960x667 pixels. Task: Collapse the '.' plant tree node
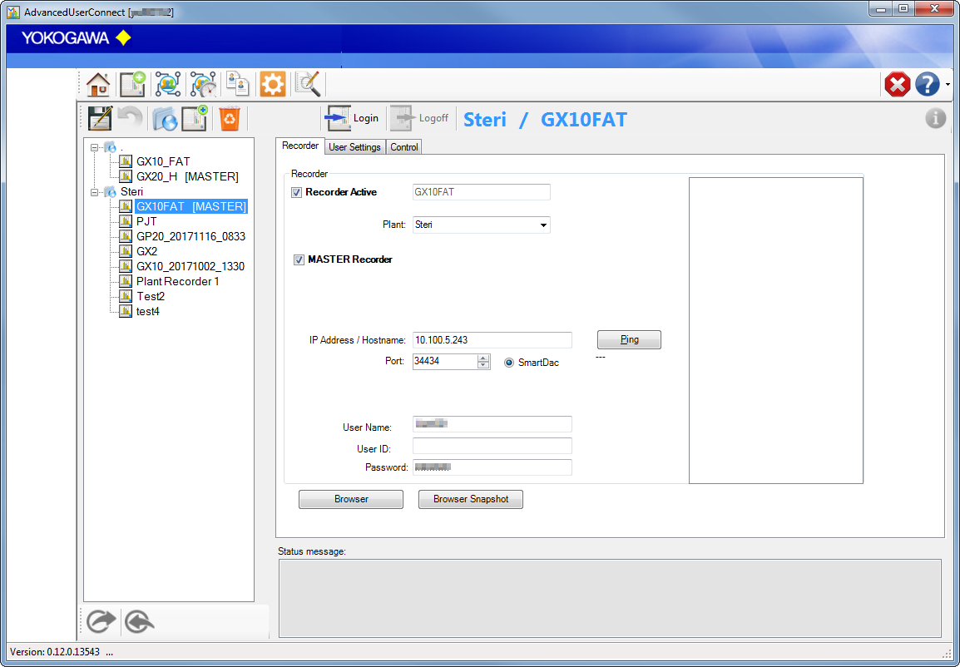94,147
